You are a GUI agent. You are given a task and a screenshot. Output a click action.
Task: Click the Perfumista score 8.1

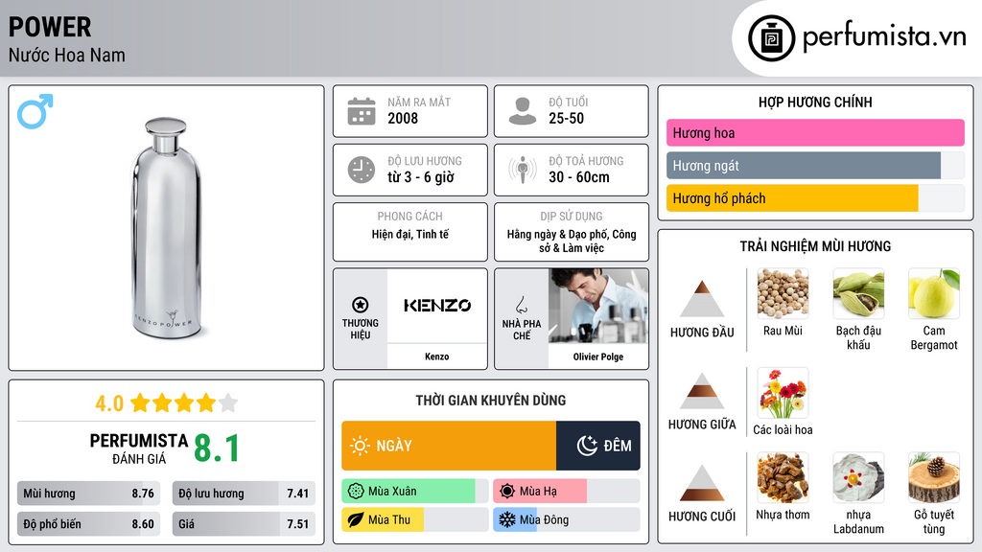pyautogui.click(x=217, y=448)
